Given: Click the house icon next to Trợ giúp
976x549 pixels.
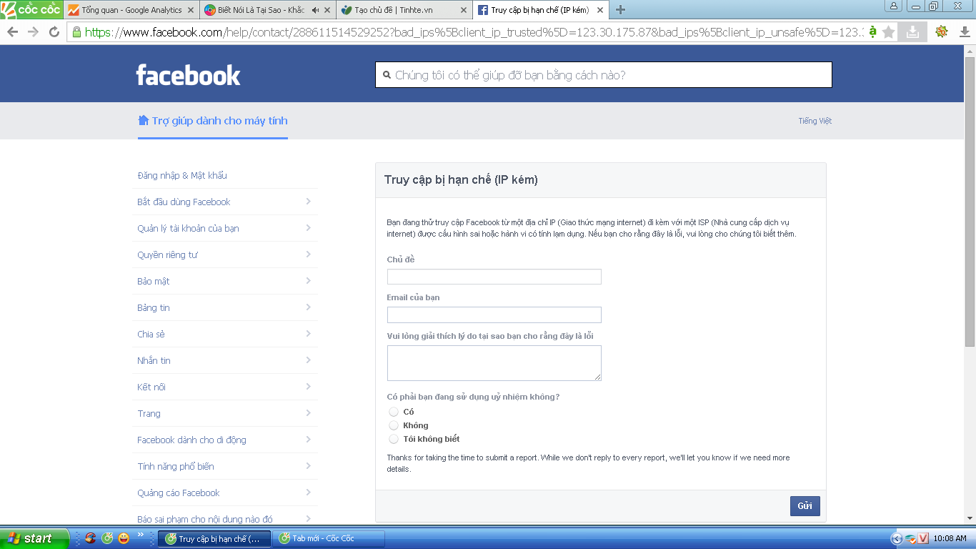Looking at the screenshot, I should pyautogui.click(x=143, y=120).
